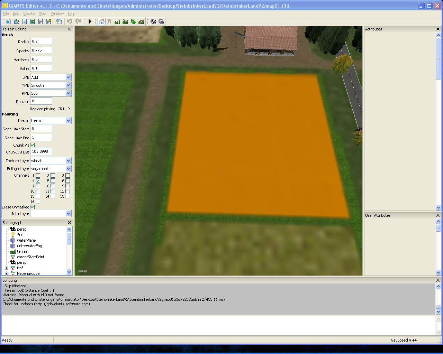Screen dimensions: 443x354
Task: Uncheck channel 4 checkbox
Action: pos(38,181)
